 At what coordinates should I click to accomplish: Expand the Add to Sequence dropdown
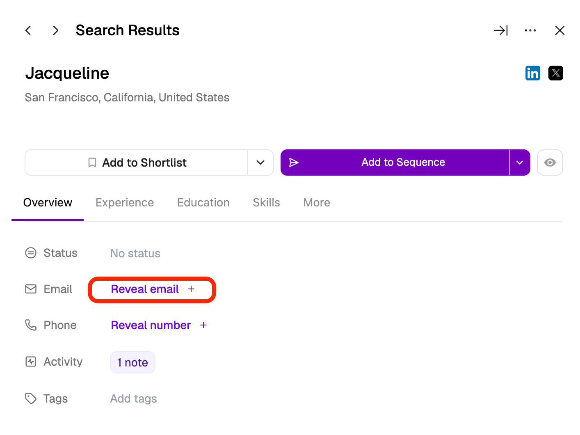click(x=520, y=163)
